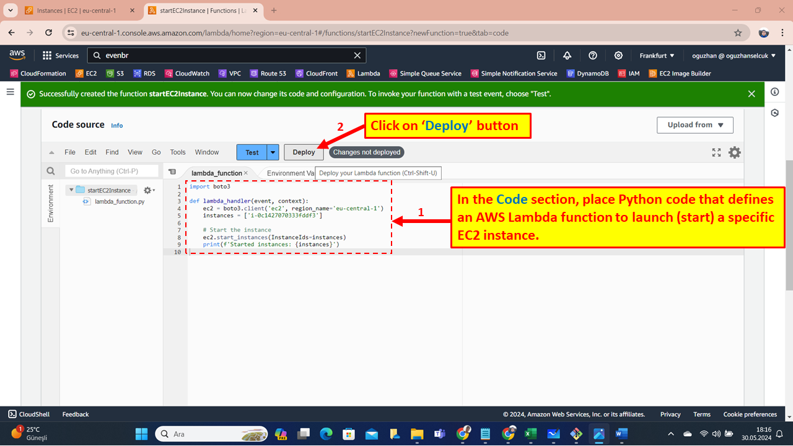Adjust volume via the taskbar speaker icon

point(716,434)
